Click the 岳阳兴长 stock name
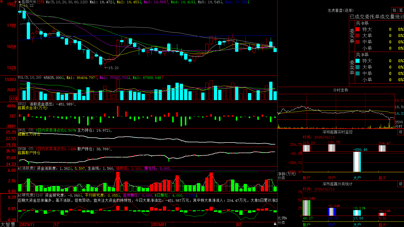This screenshot has height=227, width=404. point(29,2)
